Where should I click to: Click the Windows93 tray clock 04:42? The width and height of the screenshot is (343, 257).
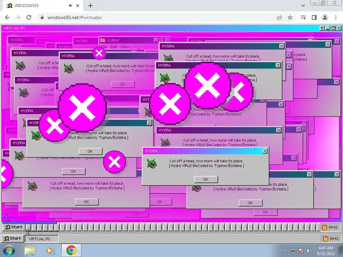(334, 239)
